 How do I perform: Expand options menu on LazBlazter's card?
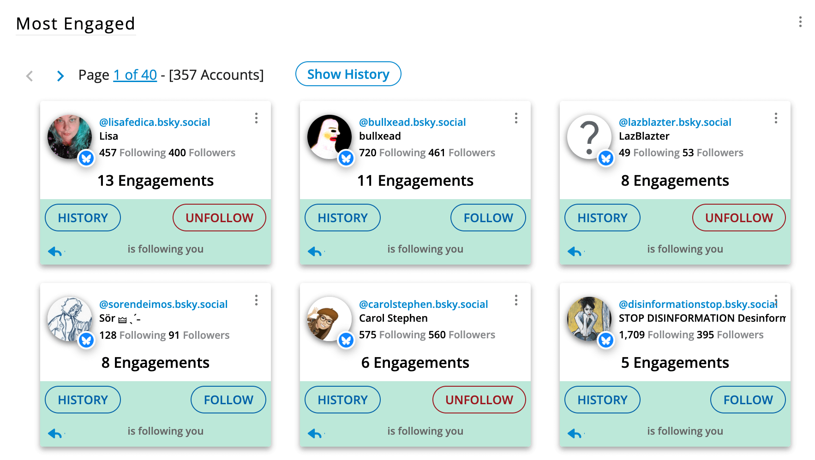pyautogui.click(x=776, y=118)
